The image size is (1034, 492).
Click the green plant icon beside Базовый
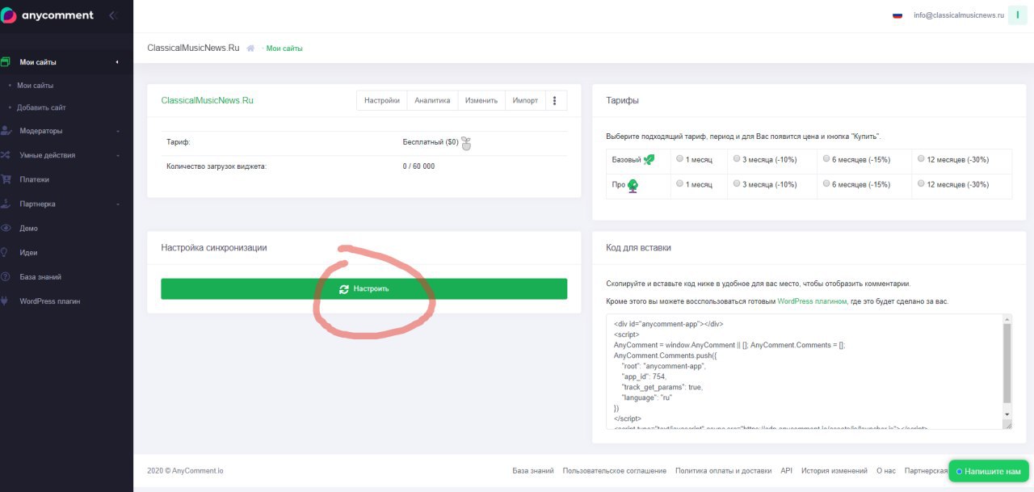coord(649,160)
